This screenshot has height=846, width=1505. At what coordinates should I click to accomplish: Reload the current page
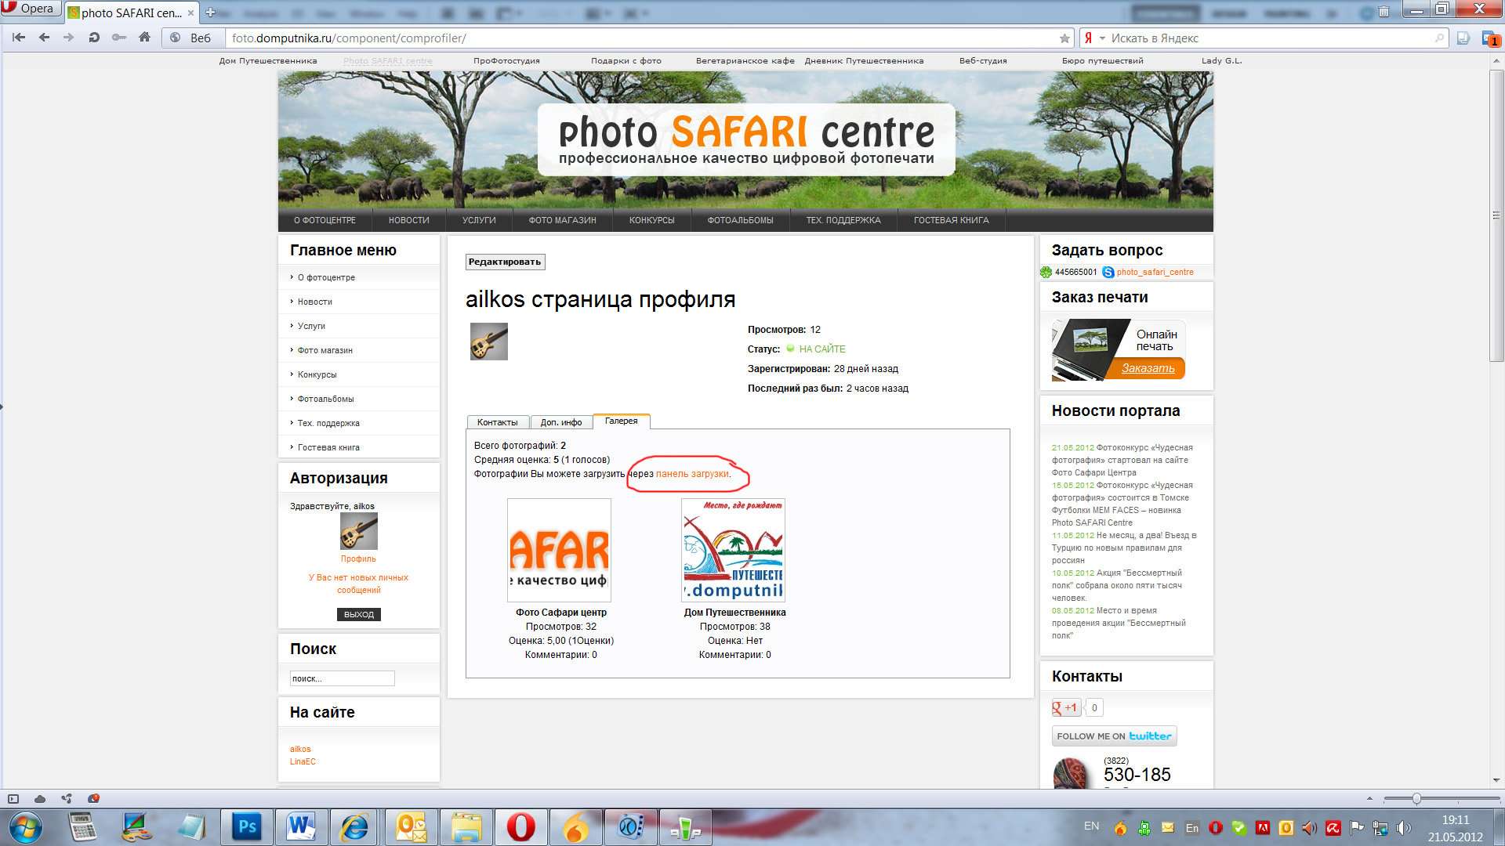[x=94, y=38]
